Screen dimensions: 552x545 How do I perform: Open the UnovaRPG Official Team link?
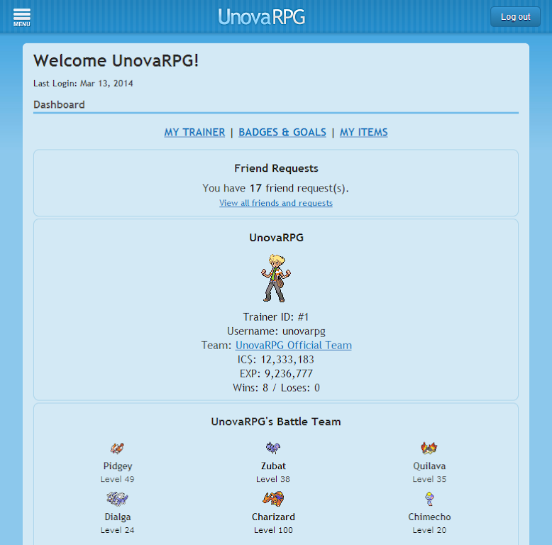point(294,346)
